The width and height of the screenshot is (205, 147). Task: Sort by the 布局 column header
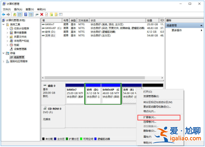pyautogui.click(x=66, y=20)
